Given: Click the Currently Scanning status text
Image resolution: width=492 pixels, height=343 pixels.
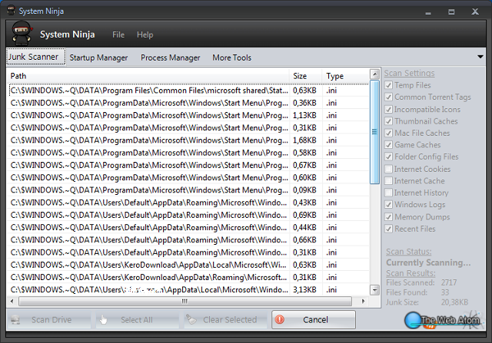Looking at the screenshot, I should click(428, 262).
